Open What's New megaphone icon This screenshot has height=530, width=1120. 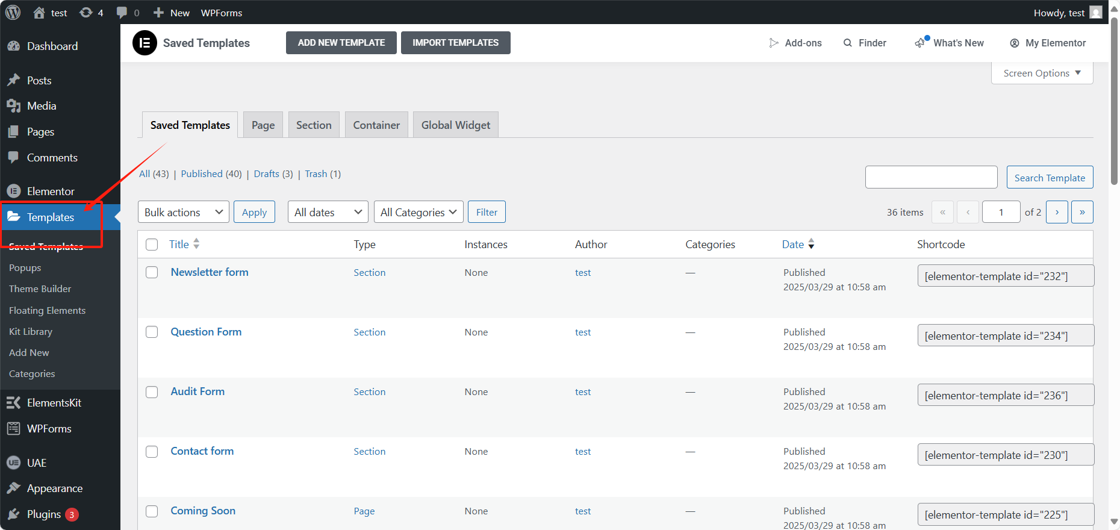coord(920,43)
